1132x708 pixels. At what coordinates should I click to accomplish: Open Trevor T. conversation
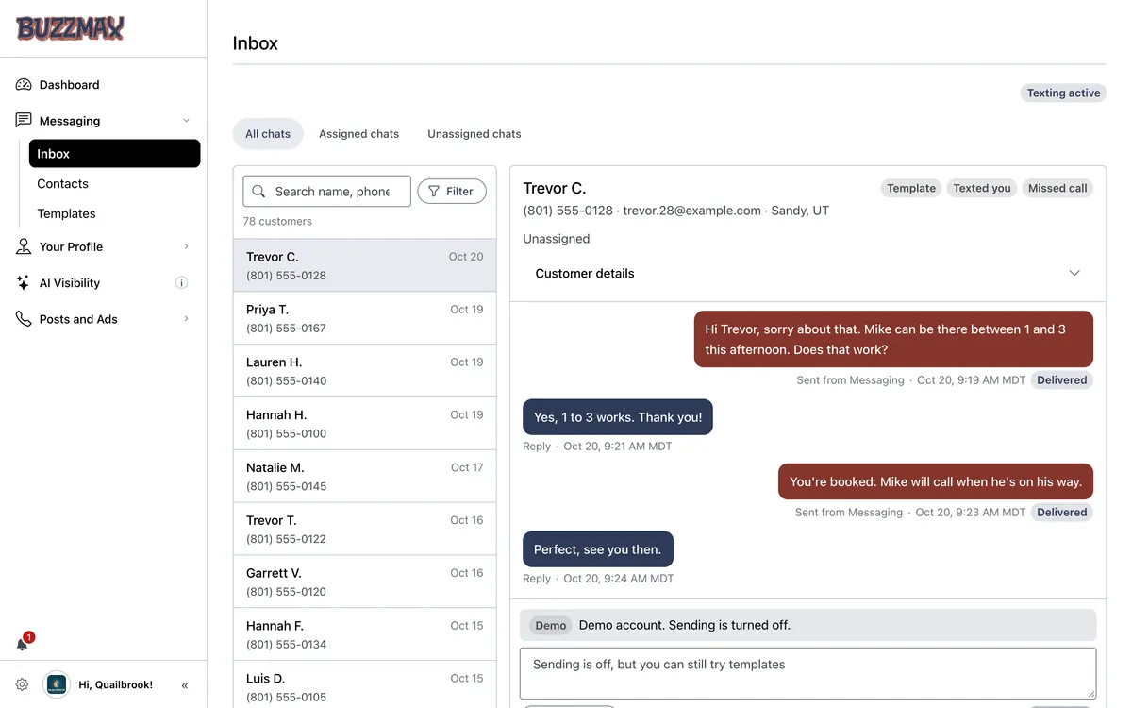click(x=365, y=530)
